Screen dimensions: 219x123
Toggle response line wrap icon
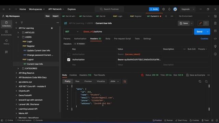point(125,81)
